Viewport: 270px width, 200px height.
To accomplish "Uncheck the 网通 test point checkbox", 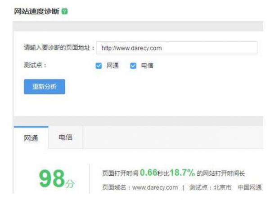I will point(99,66).
